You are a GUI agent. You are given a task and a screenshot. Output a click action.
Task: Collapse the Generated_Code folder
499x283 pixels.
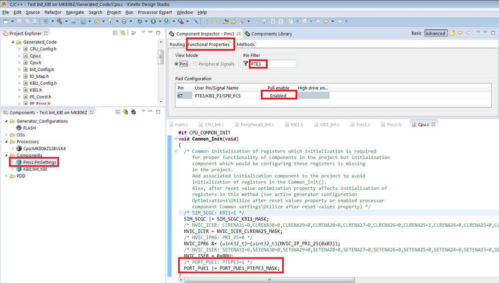(x=12, y=42)
